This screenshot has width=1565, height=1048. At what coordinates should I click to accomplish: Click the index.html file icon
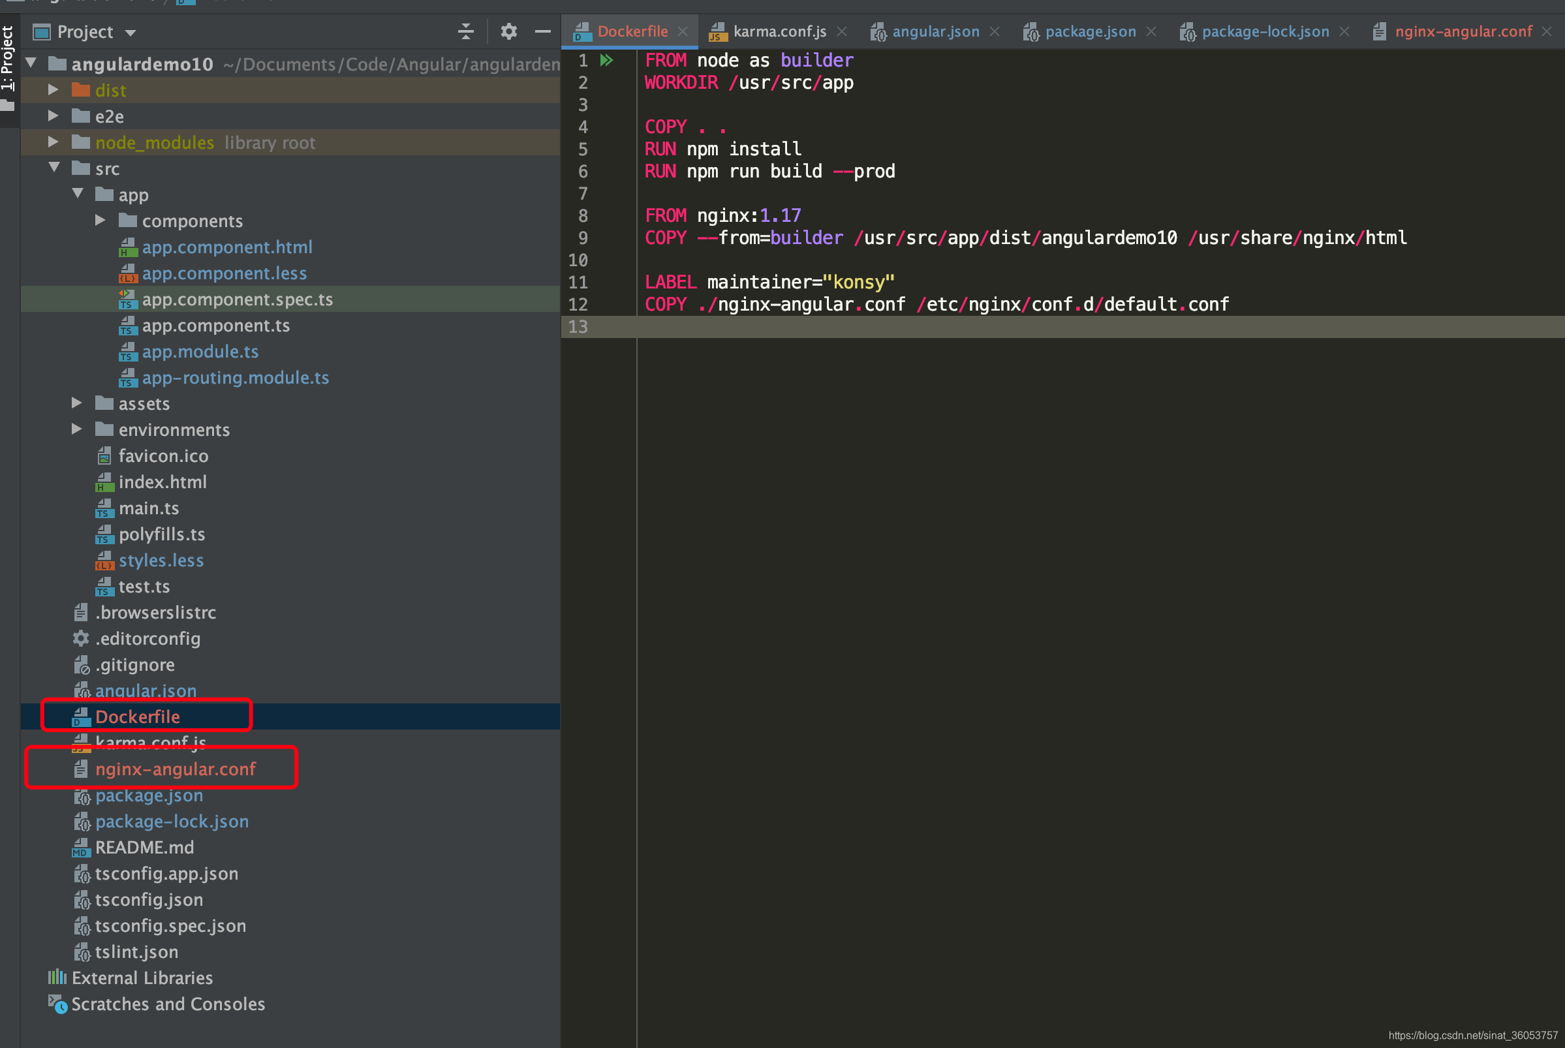point(104,482)
